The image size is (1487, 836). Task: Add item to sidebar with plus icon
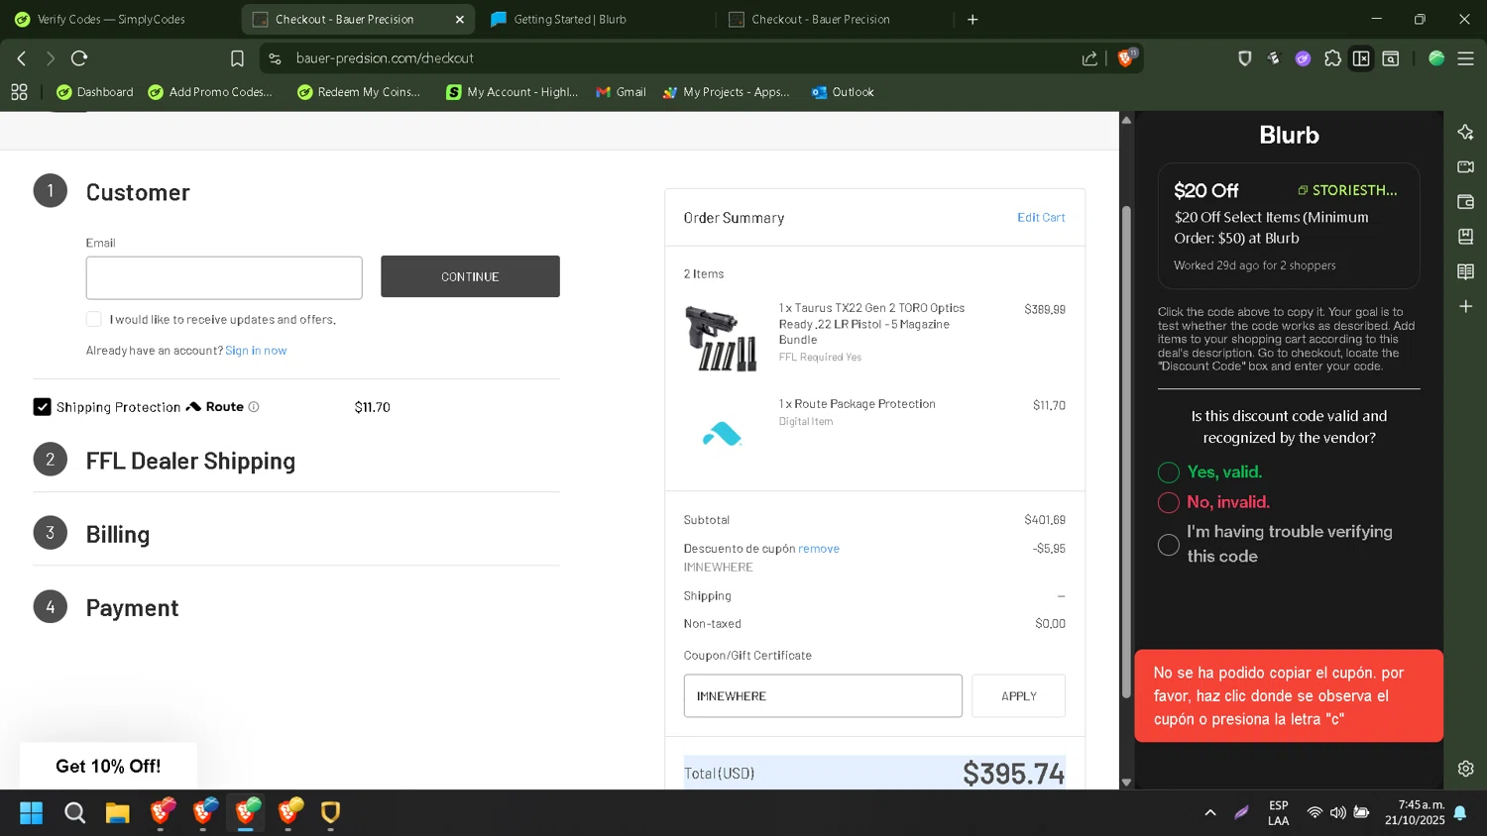[x=1465, y=306]
